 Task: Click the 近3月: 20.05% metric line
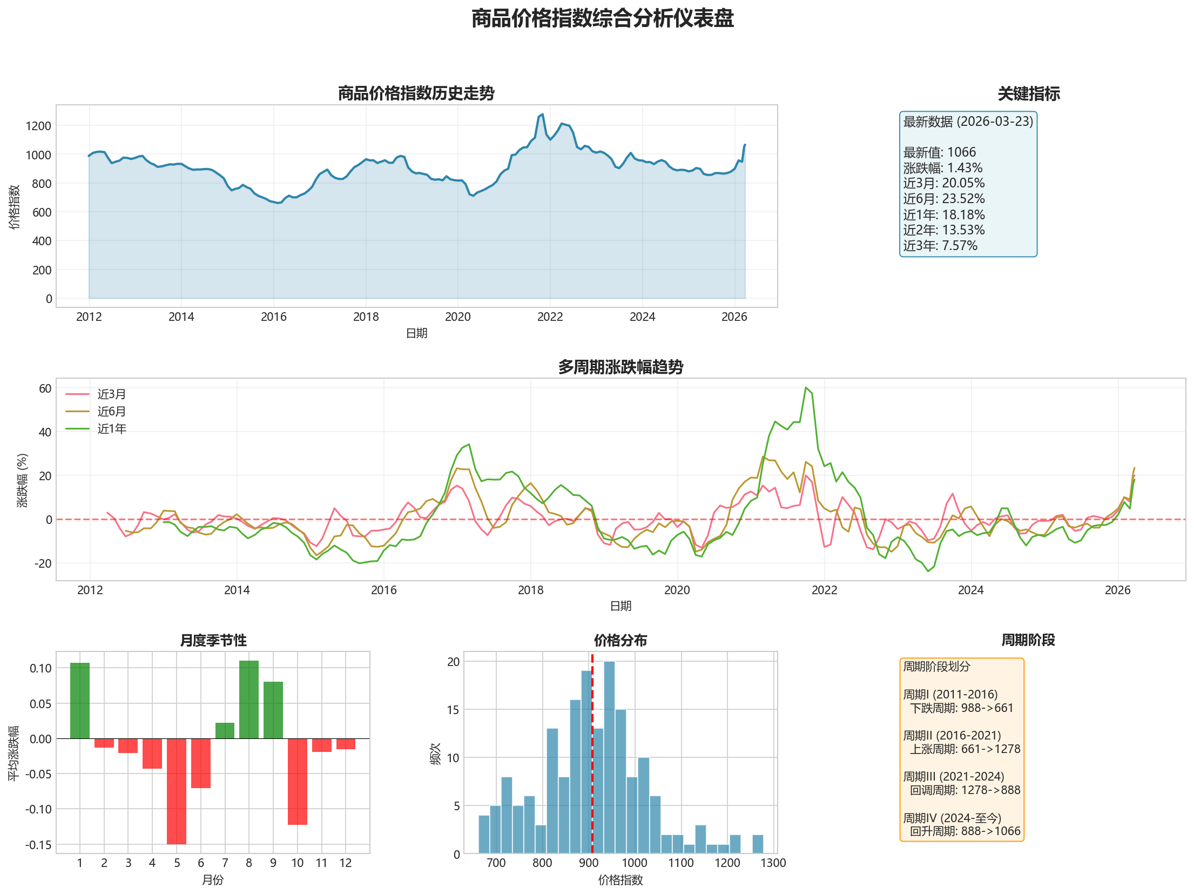point(943,183)
